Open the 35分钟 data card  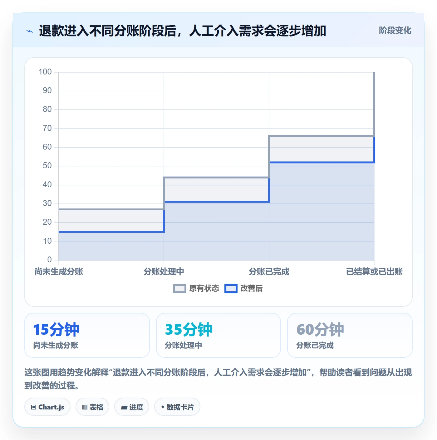click(219, 335)
